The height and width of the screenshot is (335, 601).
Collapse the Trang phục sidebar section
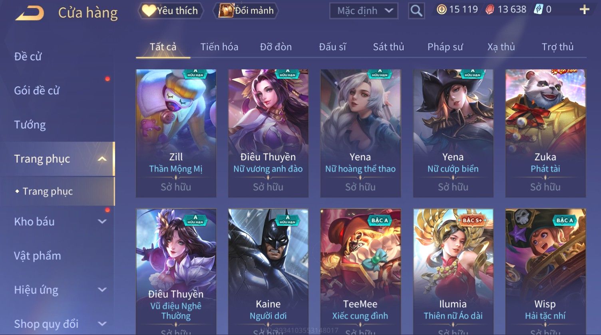[x=102, y=159]
